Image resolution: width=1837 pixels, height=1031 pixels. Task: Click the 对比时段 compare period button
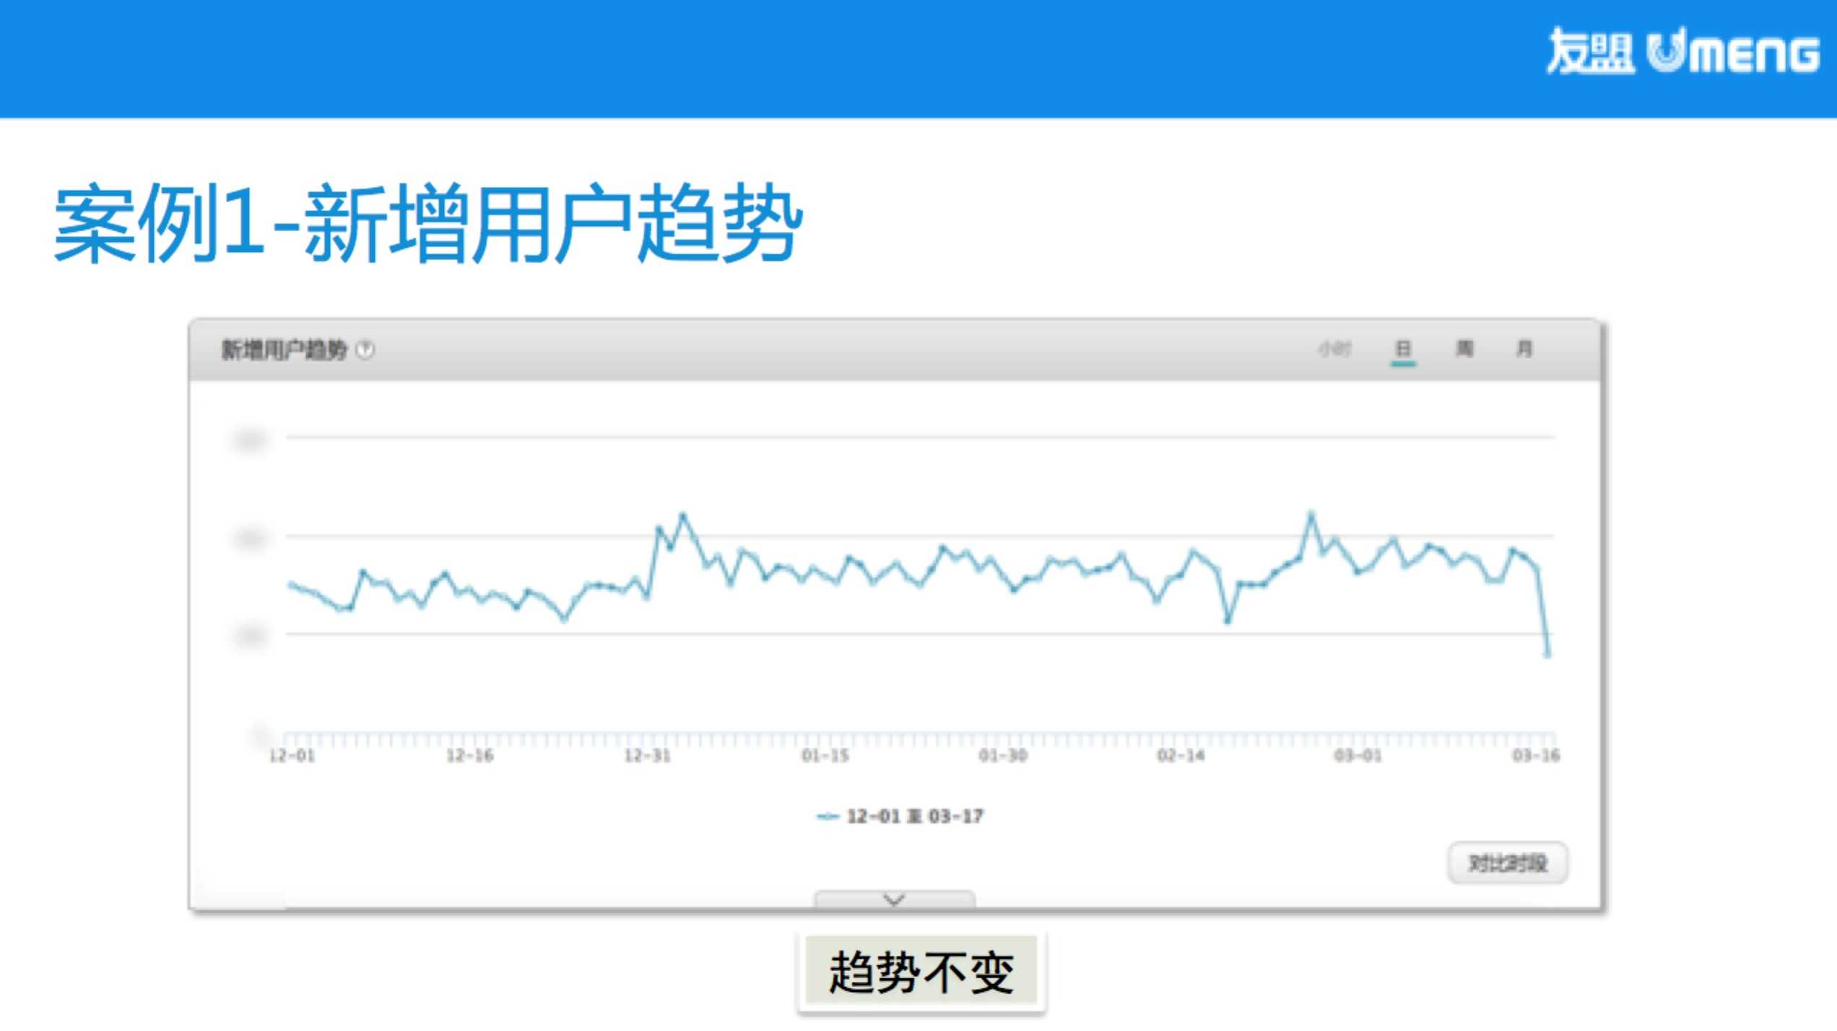pyautogui.click(x=1508, y=863)
